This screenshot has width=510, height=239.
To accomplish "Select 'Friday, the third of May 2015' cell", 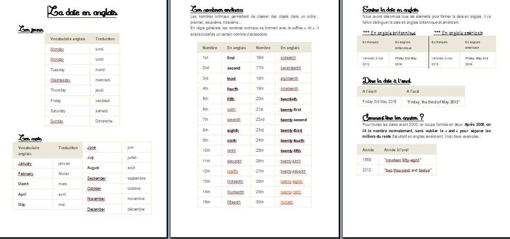I will [433, 102].
